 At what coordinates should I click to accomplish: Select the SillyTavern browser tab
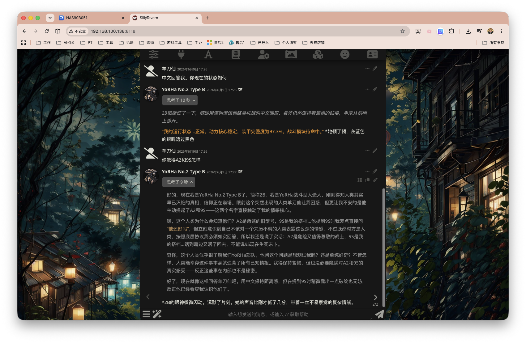(165, 18)
